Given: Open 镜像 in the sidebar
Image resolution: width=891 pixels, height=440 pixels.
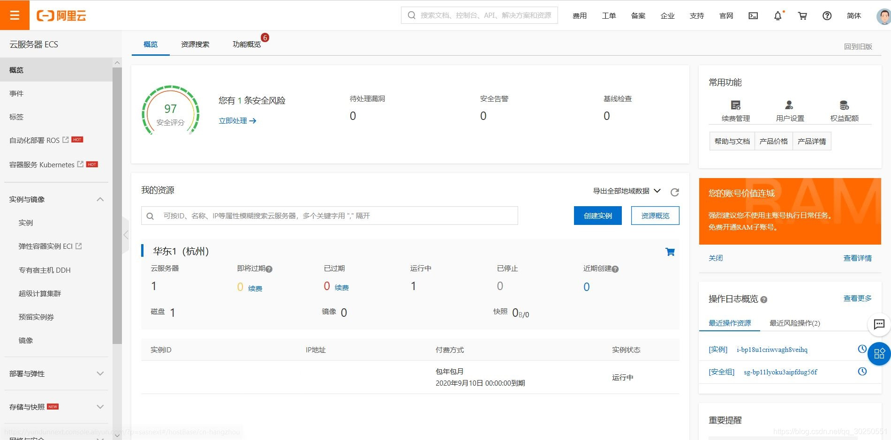Looking at the screenshot, I should (x=26, y=340).
